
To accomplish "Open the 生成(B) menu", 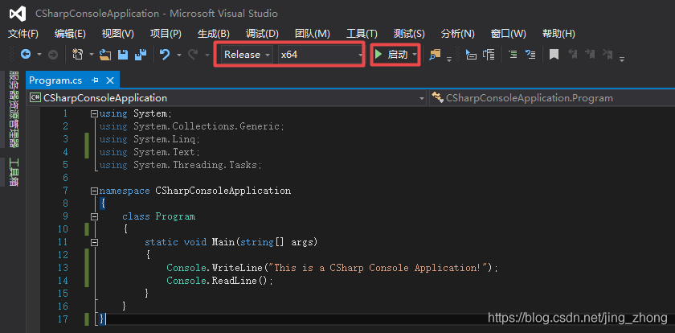I will pyautogui.click(x=214, y=34).
